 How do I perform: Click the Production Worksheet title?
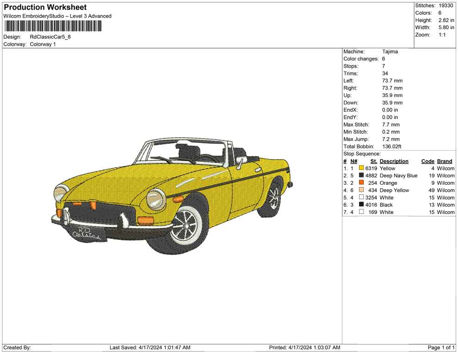click(44, 7)
